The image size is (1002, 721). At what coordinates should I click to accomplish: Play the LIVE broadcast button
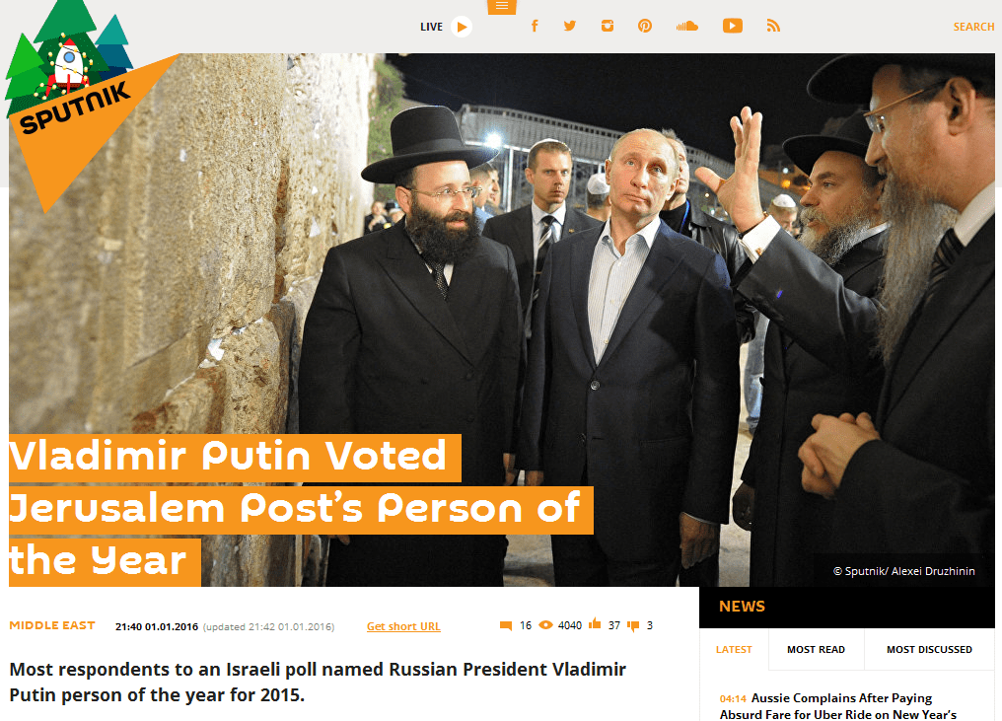click(x=462, y=27)
